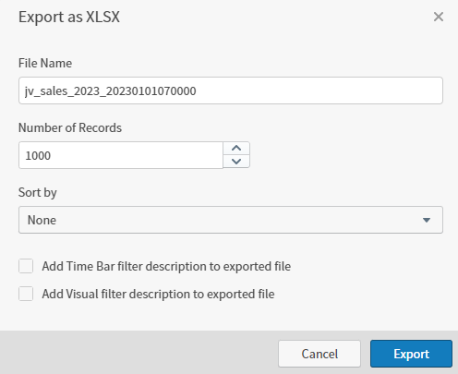Enable Add Time Bar filter description checkbox

tap(26, 266)
